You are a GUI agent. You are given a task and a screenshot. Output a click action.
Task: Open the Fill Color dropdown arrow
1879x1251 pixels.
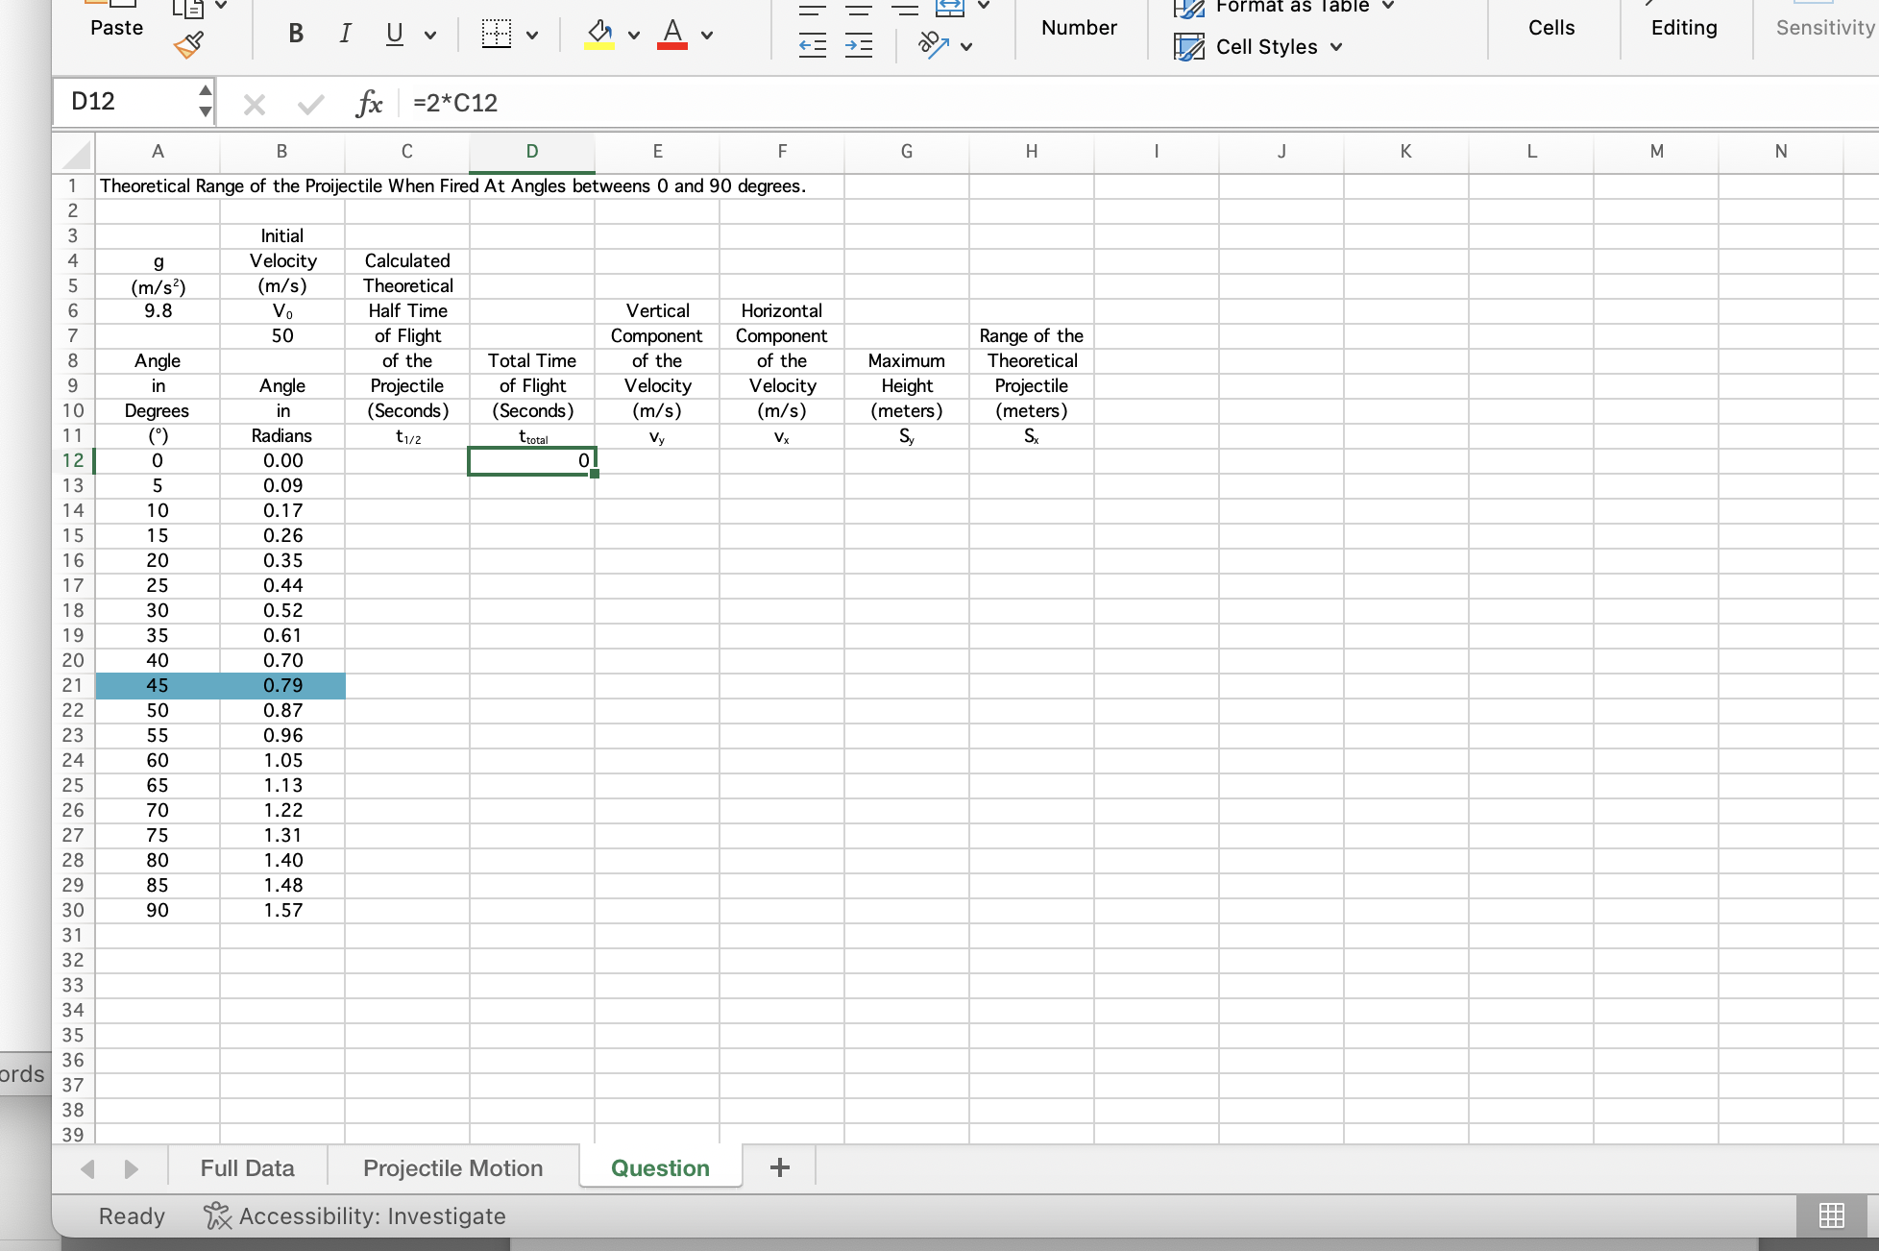[634, 36]
